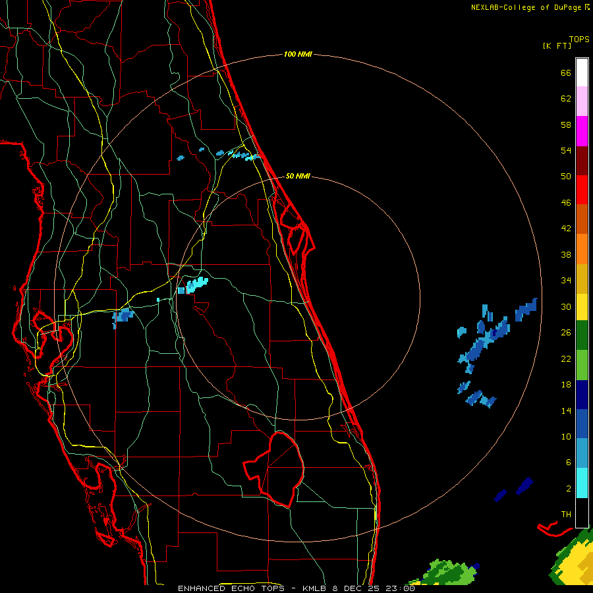Click the 'TOPS' legend title
The width and height of the screenshot is (593, 593).
(x=579, y=39)
